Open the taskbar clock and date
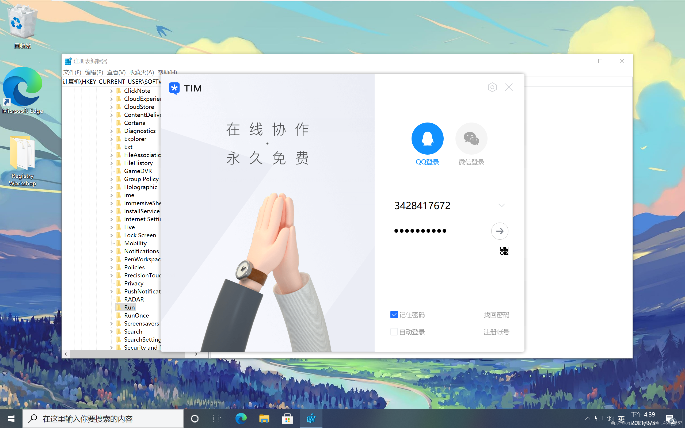This screenshot has height=428, width=685. (x=643, y=419)
